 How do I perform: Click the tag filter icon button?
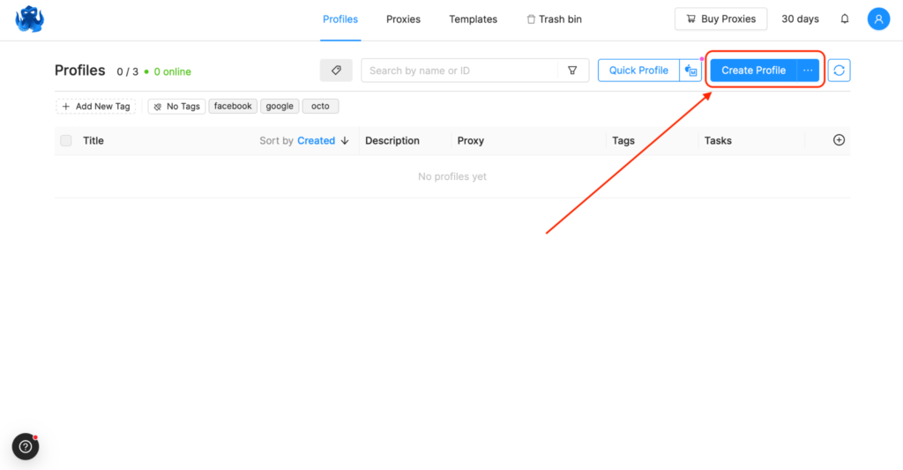336,71
